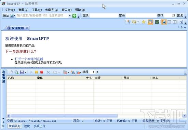The image size is (188, 130).
Task: Expand the main toolbar overflow options
Action: coord(186,23)
